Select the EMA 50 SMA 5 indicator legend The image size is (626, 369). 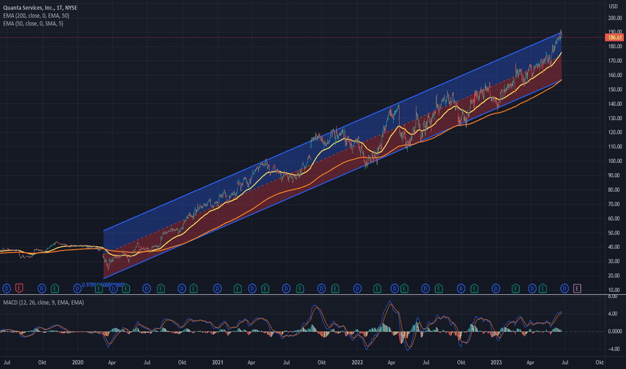pos(33,23)
